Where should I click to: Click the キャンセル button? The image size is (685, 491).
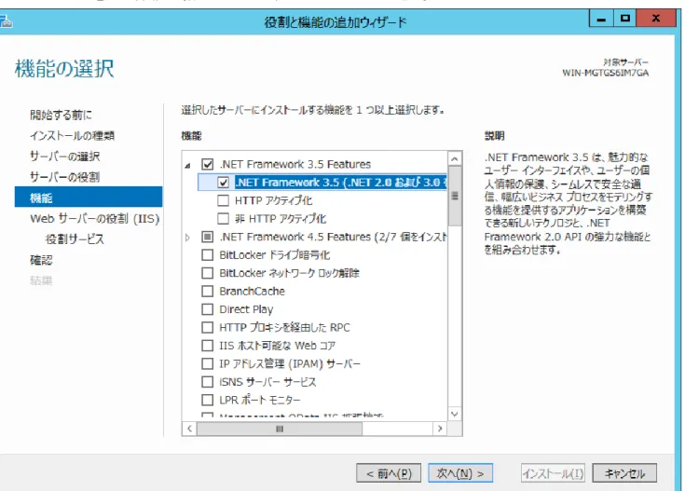(x=624, y=473)
